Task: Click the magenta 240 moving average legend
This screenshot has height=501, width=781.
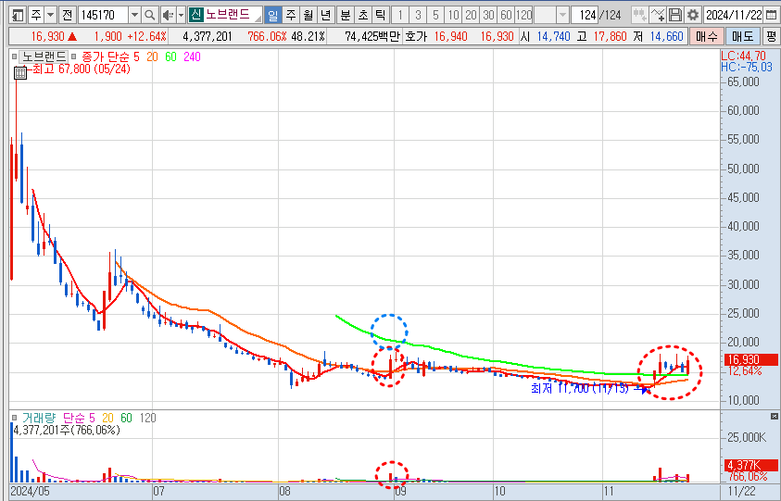Action: [193, 56]
